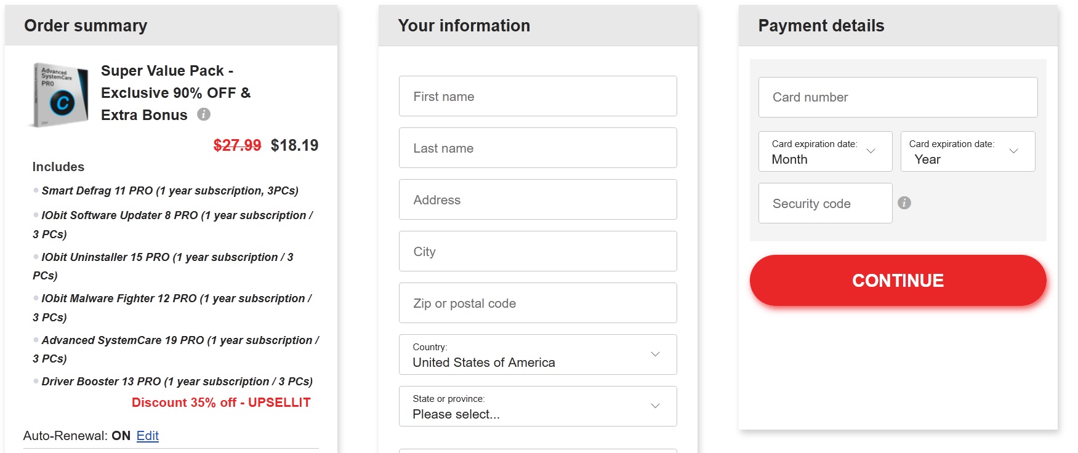Click the City text field
Image resolution: width=1078 pixels, height=453 pixels.
pos(537,251)
